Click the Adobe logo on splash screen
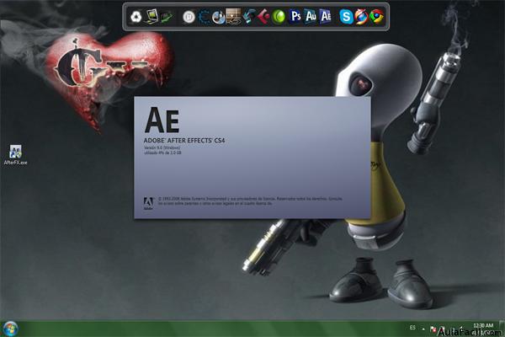Image resolution: width=505 pixels, height=337 pixels. 148,204
